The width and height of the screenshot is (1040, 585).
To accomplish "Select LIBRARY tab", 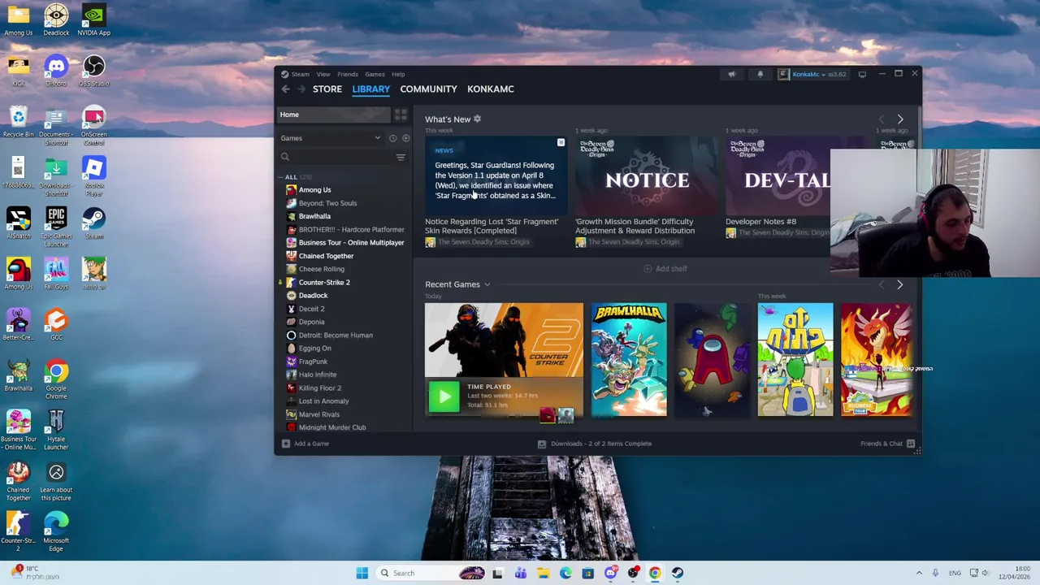I will (371, 89).
